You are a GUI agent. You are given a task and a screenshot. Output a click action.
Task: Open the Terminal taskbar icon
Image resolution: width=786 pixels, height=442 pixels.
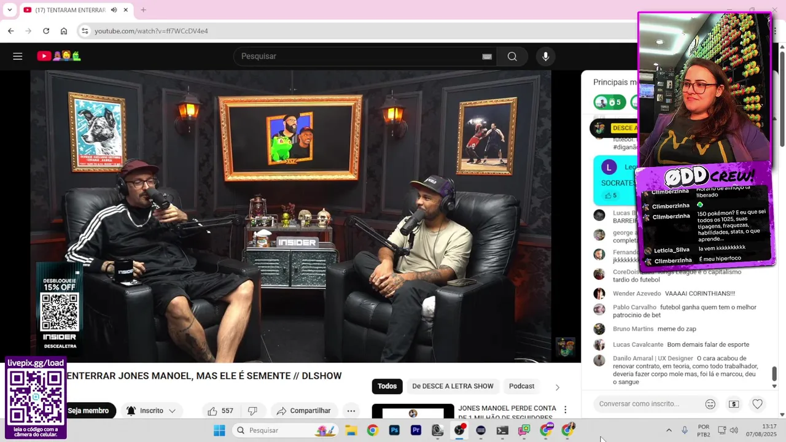[x=502, y=430]
